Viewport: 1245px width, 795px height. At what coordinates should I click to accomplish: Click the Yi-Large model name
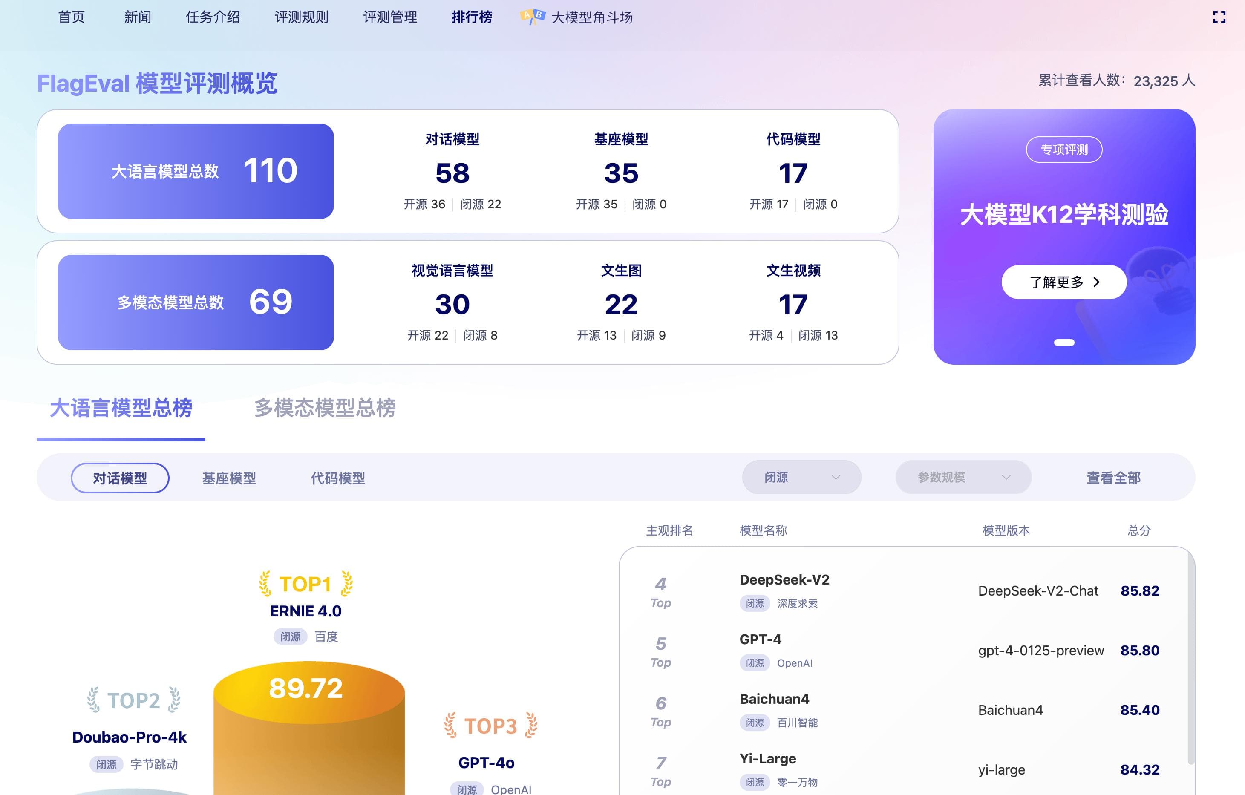click(767, 758)
